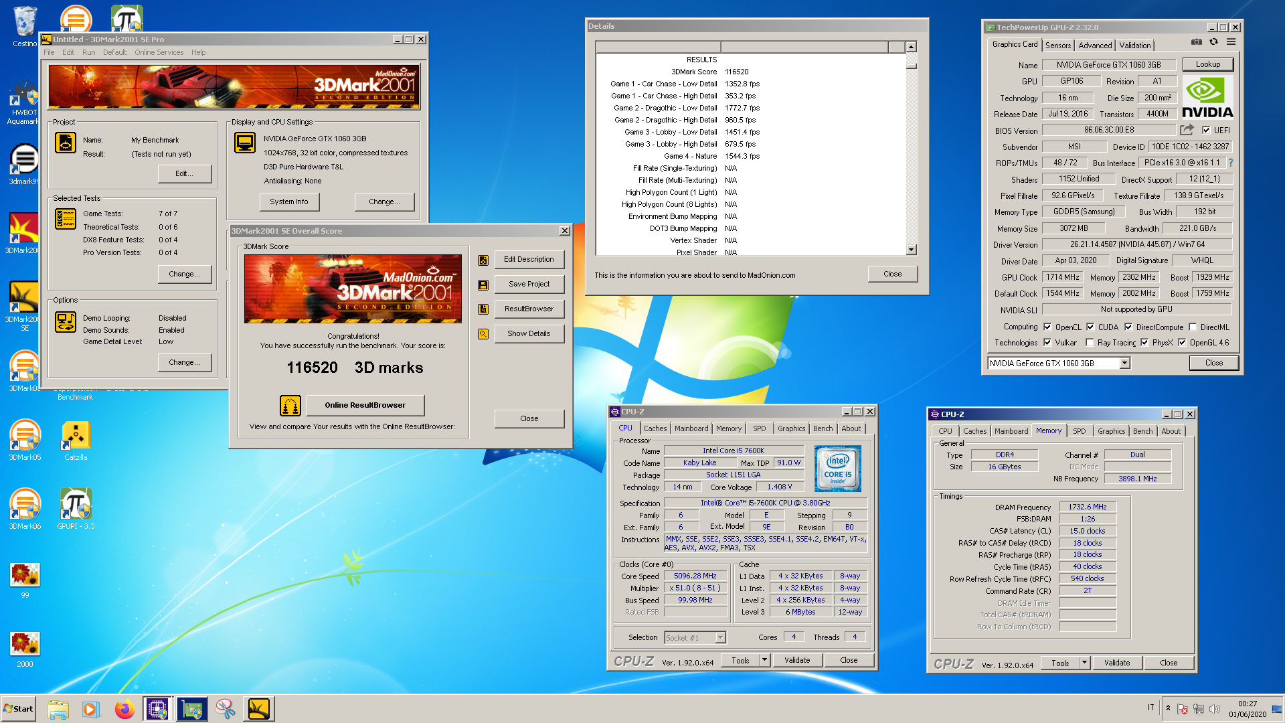The image size is (1285, 723).
Task: Open the Socket #1 selection dropdown
Action: point(720,638)
